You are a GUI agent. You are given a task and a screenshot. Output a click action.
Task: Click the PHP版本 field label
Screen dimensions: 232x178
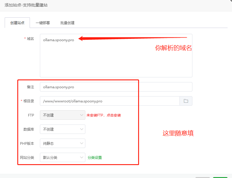[x=27, y=143]
